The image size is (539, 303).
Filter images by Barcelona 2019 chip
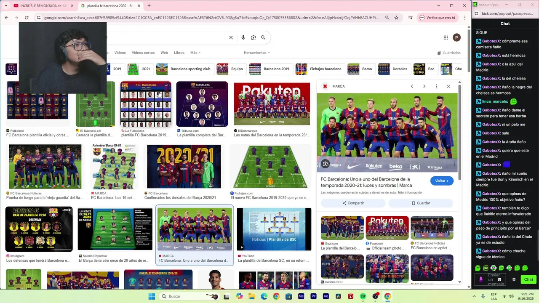(x=271, y=69)
